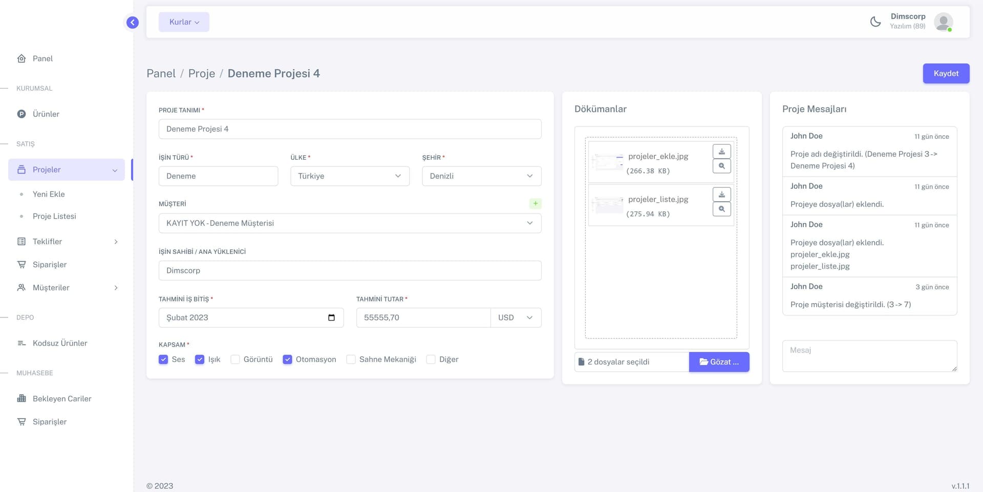Open the calendar picker icon in date field
The width and height of the screenshot is (983, 492).
tap(331, 317)
